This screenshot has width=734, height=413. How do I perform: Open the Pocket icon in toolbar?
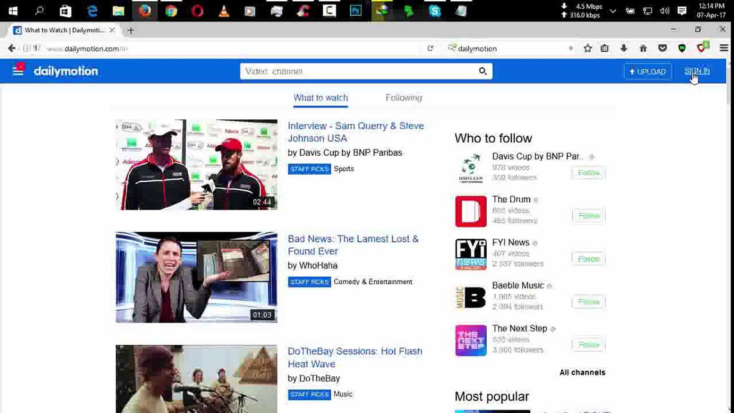point(662,48)
